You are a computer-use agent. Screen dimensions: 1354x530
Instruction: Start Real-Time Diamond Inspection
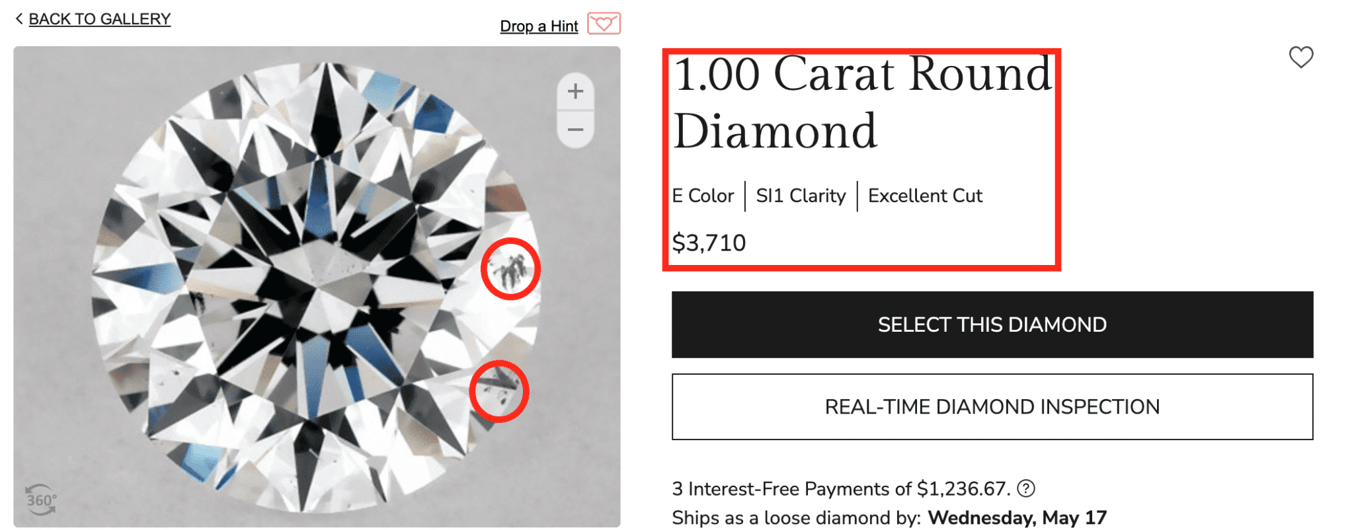pos(992,406)
